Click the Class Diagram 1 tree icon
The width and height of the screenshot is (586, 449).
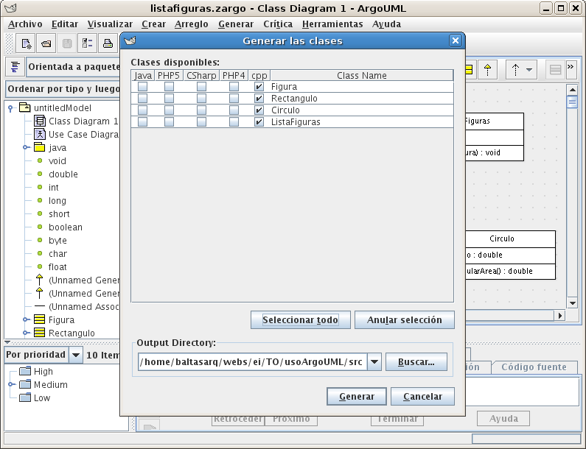[x=40, y=121]
